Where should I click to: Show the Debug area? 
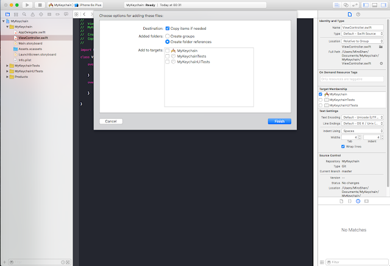tap(375, 5)
